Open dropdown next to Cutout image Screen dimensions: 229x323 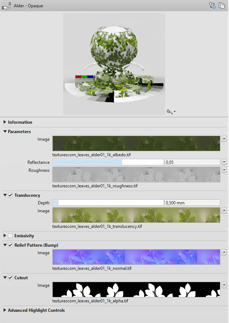[224, 285]
